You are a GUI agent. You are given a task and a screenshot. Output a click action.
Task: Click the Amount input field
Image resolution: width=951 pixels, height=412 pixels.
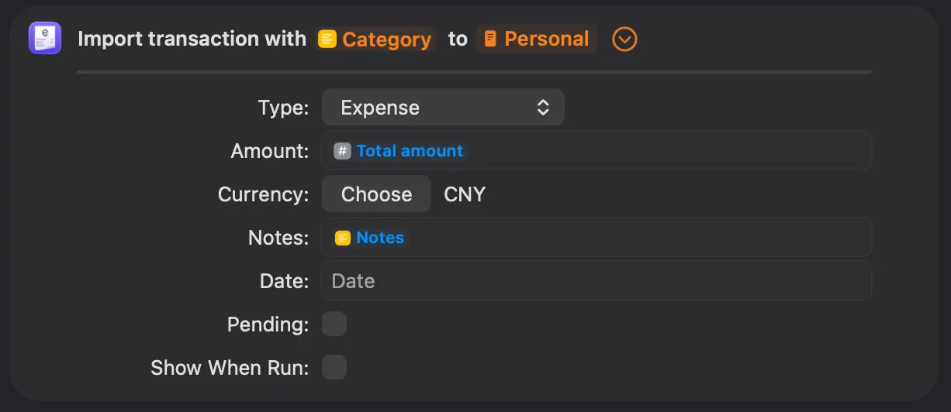point(596,150)
